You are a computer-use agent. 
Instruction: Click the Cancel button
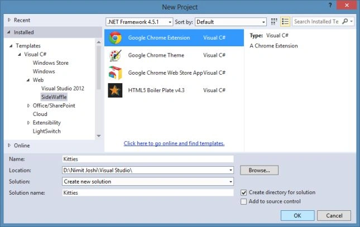coord(334,215)
